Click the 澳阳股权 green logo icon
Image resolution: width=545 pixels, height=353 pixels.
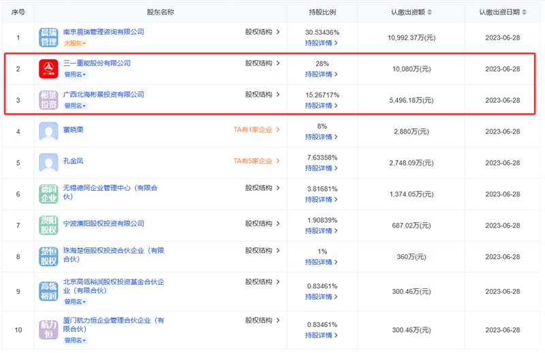coord(48,225)
